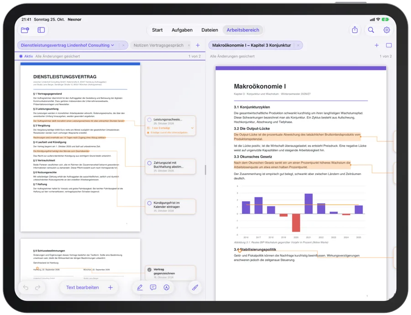
Task: Click the highlighted Output-Lücke definition sentence
Action: (297, 137)
